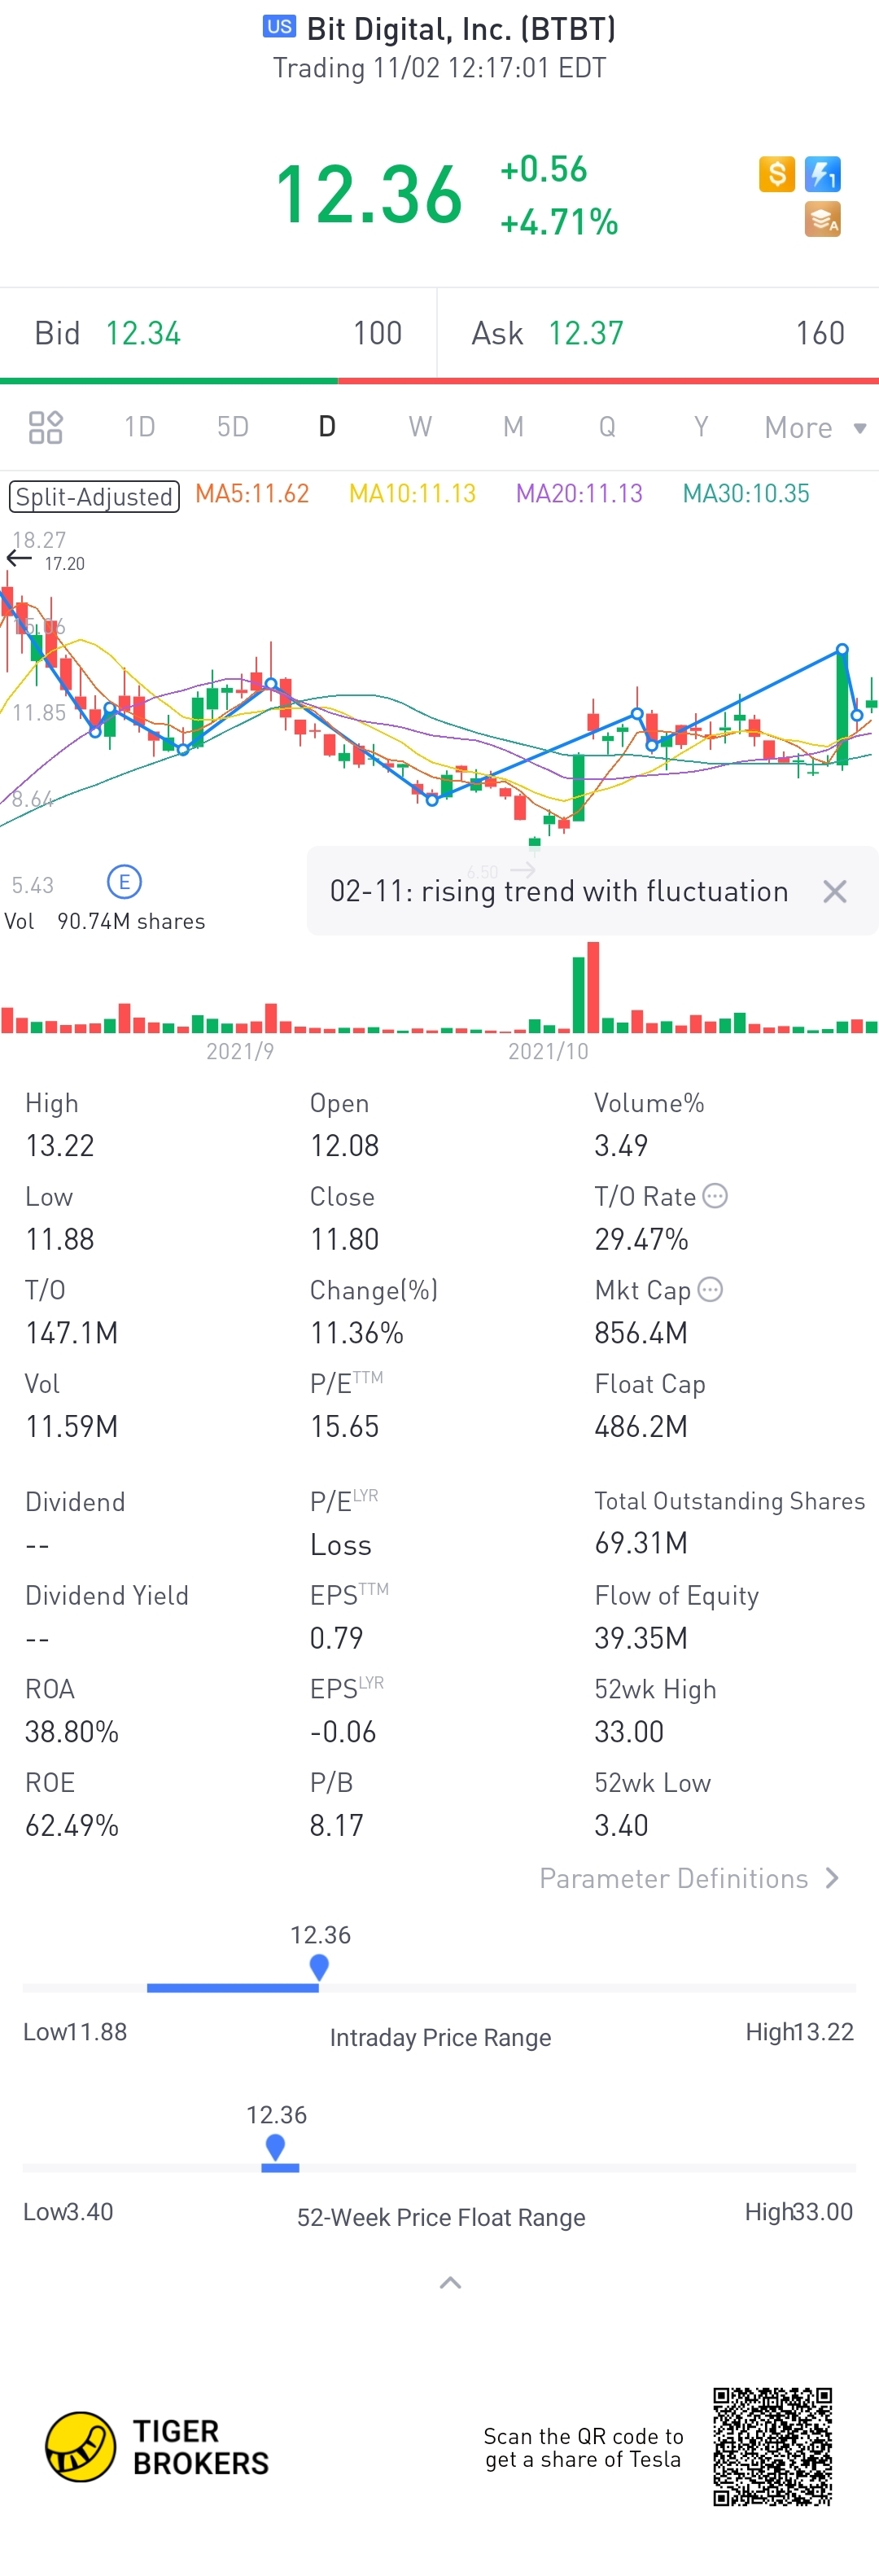
Task: Tap the MA30:10.35 indicator label
Action: (746, 493)
